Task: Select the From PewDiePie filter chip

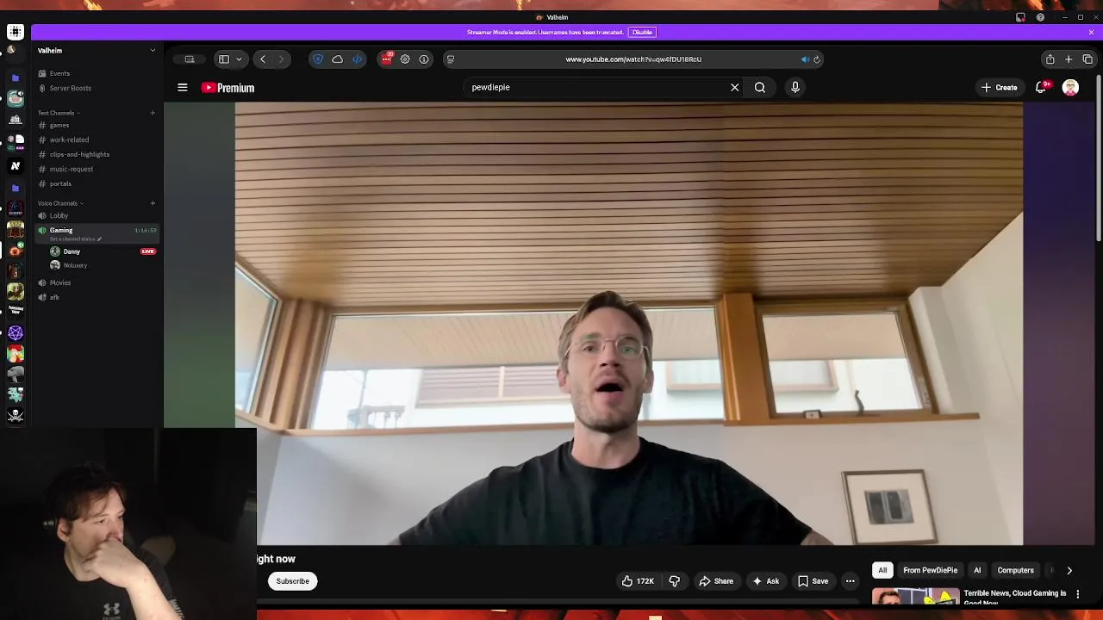Action: pos(930,570)
